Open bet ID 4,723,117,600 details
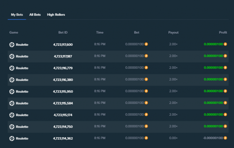Image resolution: width=234 pixels, height=148 pixels. [x=63, y=45]
